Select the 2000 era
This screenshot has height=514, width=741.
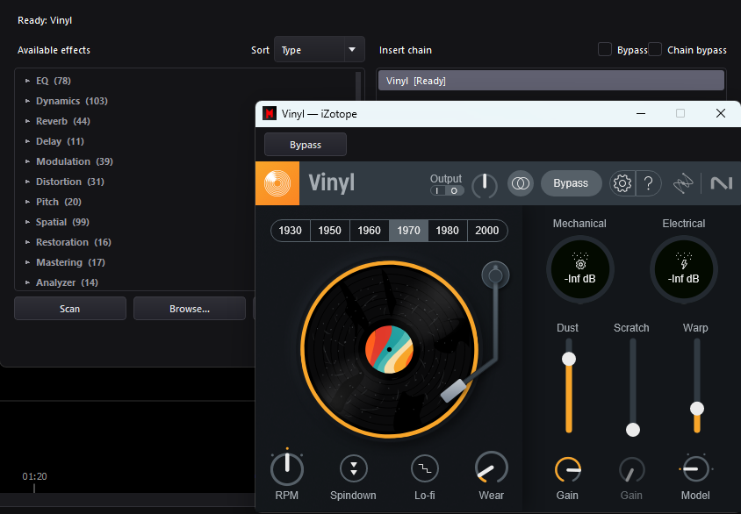(x=486, y=231)
